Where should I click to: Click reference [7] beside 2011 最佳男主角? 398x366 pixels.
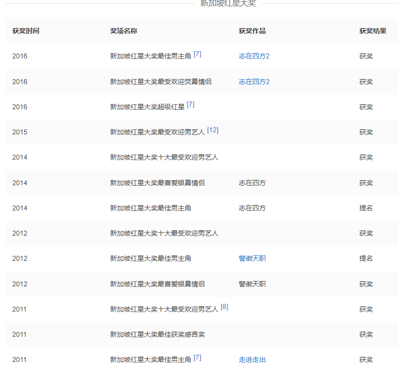coord(197,357)
